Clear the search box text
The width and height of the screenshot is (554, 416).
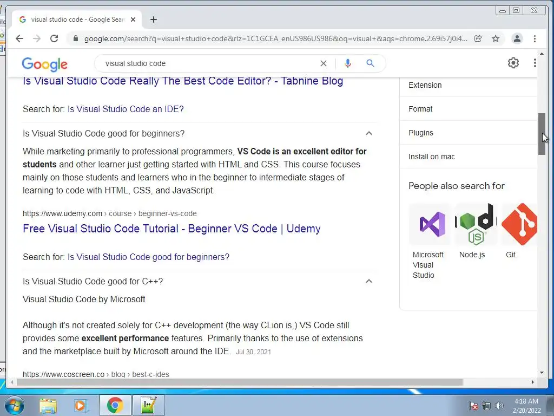pyautogui.click(x=324, y=63)
